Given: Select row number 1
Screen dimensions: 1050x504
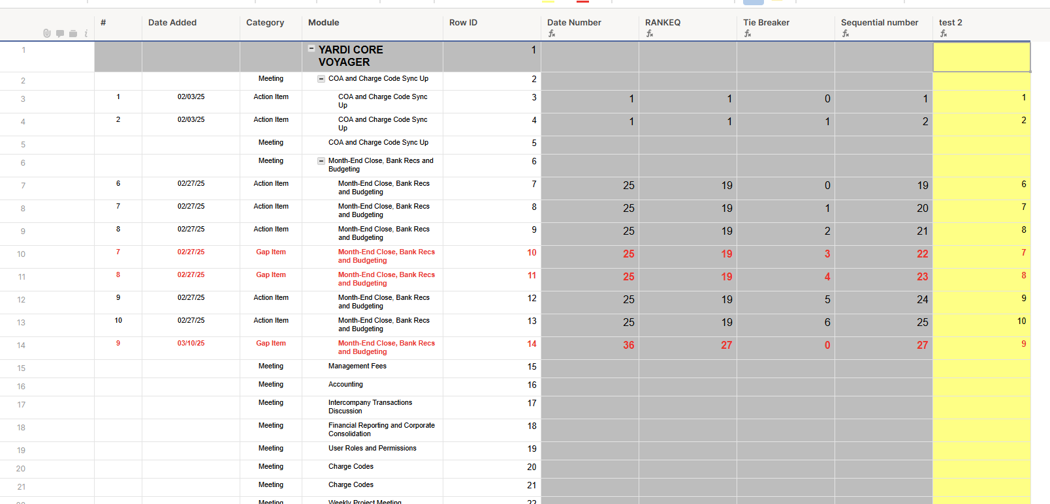Looking at the screenshot, I should pos(24,50).
